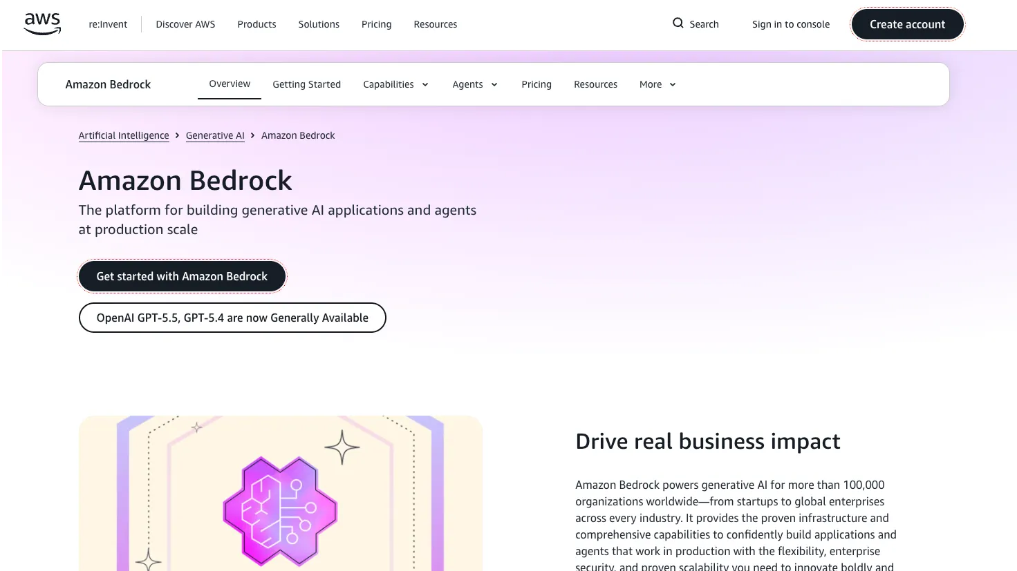Click the Amazon Bedrock breadcrumb text
The width and height of the screenshot is (1017, 571).
click(298, 135)
